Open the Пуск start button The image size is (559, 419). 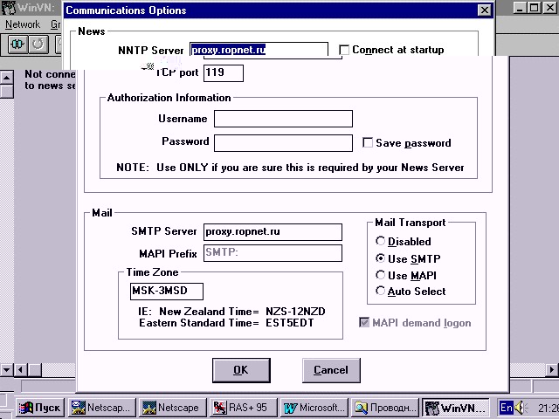[40, 408]
